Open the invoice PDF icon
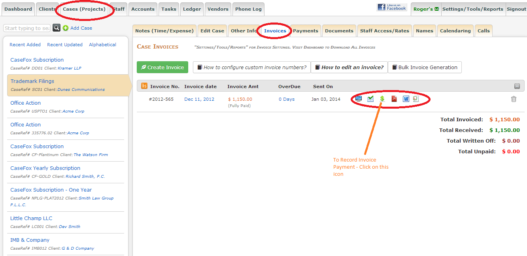 [394, 99]
